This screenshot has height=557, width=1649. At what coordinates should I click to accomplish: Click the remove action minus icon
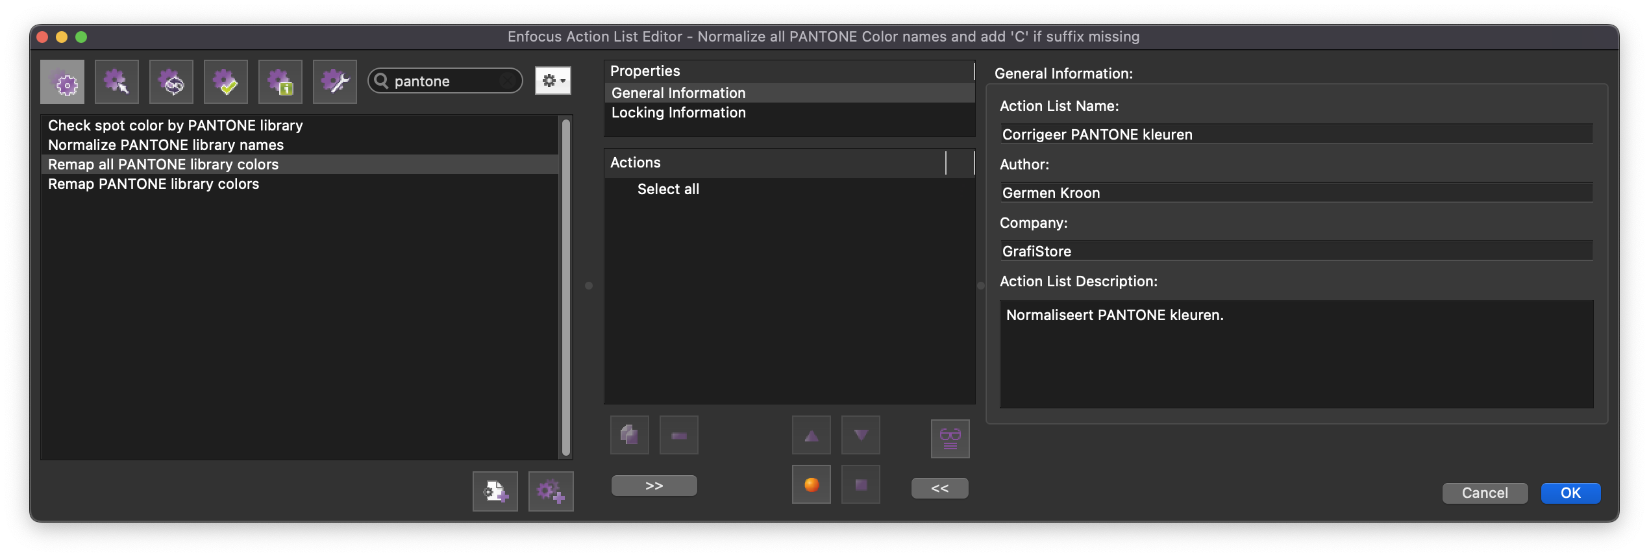click(x=679, y=435)
